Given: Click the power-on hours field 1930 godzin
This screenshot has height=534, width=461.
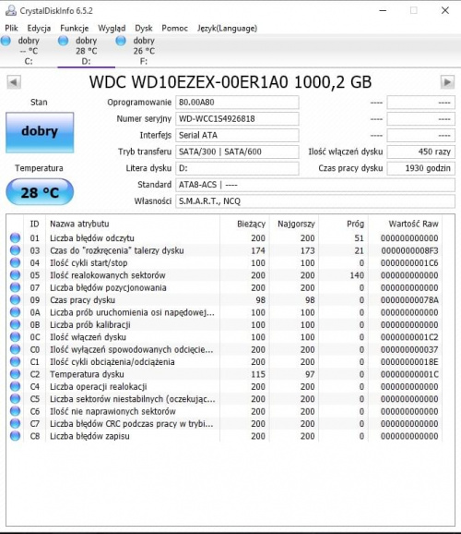Looking at the screenshot, I should coord(420,168).
